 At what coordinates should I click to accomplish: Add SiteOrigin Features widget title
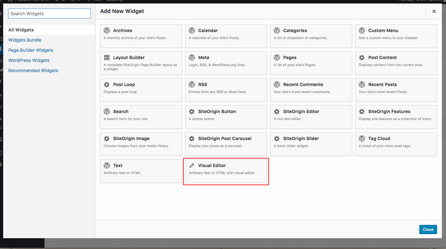[x=389, y=111]
